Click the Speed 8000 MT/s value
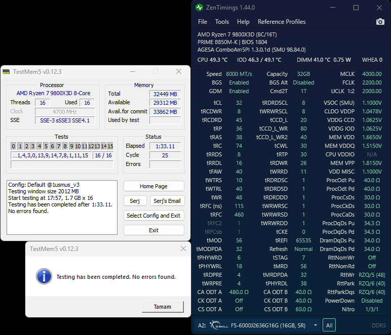Screen dimensions: 391x335 [x=239, y=74]
